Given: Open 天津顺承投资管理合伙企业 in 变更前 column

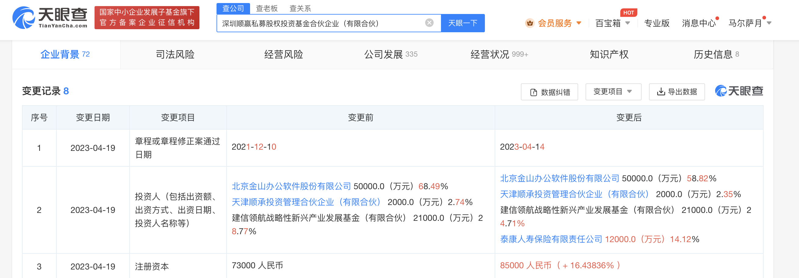Looking at the screenshot, I should coord(306,202).
